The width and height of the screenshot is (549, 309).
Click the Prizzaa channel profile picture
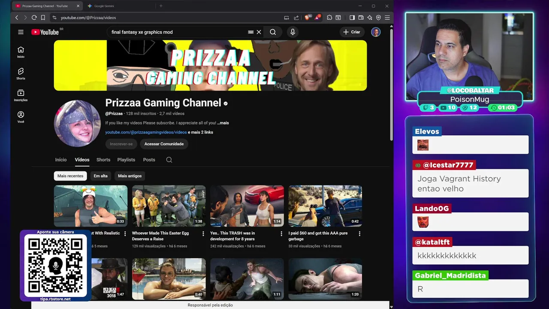tap(77, 124)
